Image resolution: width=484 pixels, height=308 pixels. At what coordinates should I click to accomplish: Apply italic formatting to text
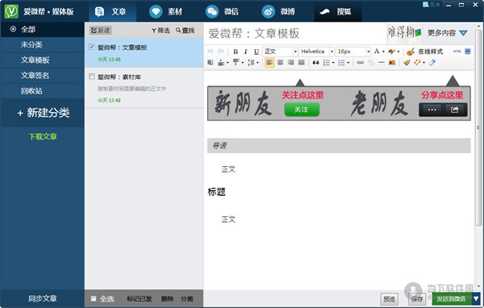(x=246, y=52)
